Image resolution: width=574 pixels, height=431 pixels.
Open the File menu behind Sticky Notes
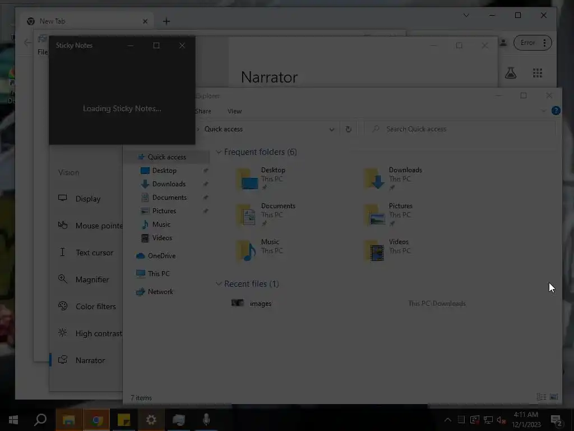43,52
